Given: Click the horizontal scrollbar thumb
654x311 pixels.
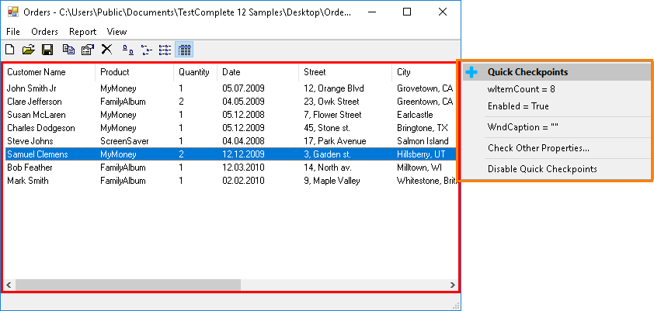Looking at the screenshot, I should click(x=128, y=285).
